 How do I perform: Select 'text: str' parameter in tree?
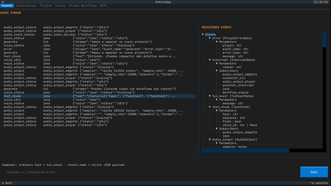pos(230,114)
